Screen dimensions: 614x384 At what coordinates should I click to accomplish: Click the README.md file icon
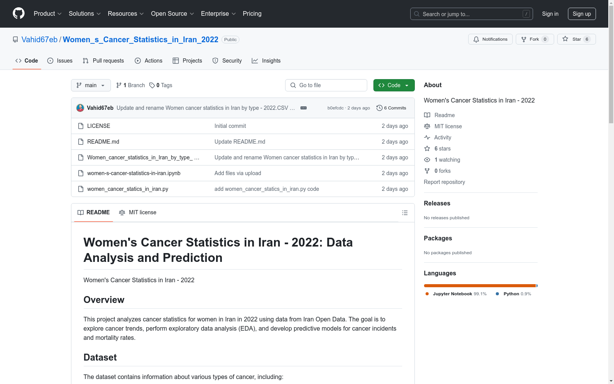click(x=81, y=142)
